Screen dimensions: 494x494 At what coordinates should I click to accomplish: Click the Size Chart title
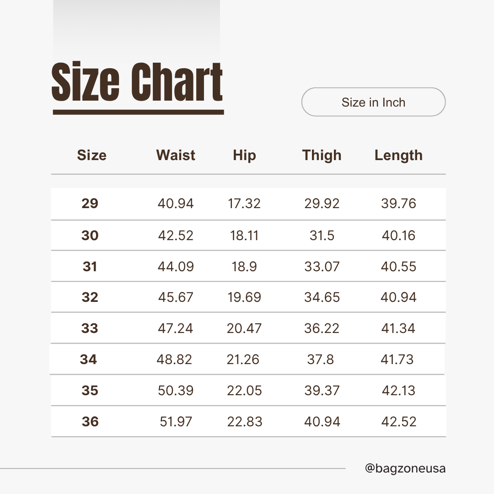tap(137, 82)
